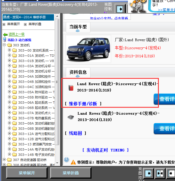
Task: Open the 资料信息 tab header
Action: pos(78,73)
